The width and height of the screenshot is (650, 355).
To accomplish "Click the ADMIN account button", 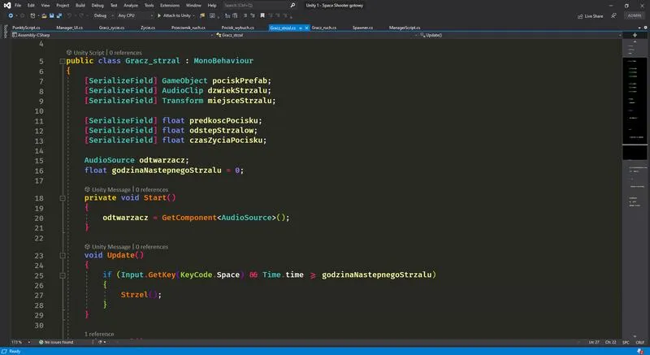I will 635,15.
